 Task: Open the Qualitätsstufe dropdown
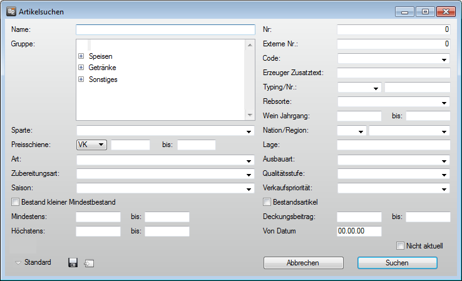click(x=444, y=175)
